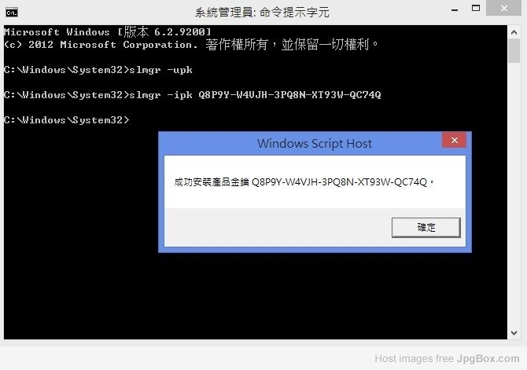Click the Windows Script Host dialog title

point(315,144)
